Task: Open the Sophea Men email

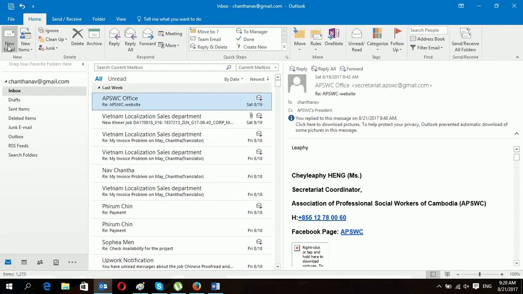Action: tap(182, 245)
